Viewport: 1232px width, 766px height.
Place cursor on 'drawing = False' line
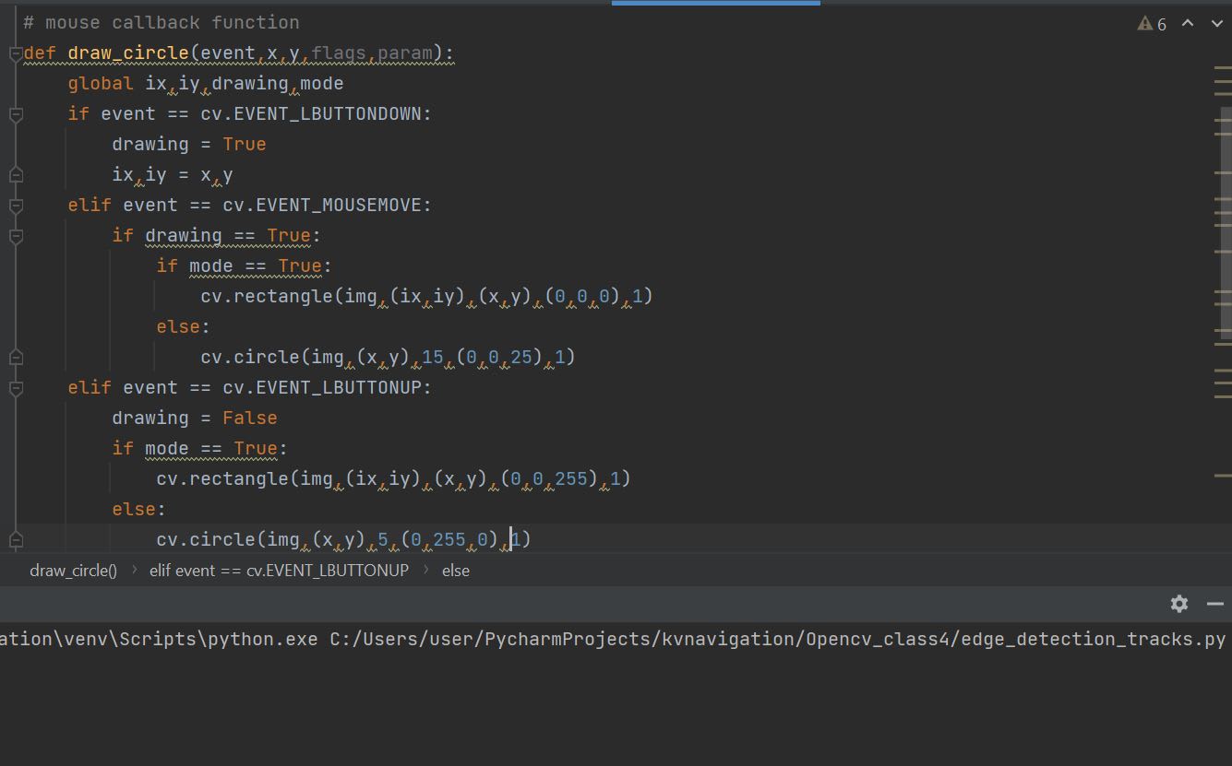194,418
